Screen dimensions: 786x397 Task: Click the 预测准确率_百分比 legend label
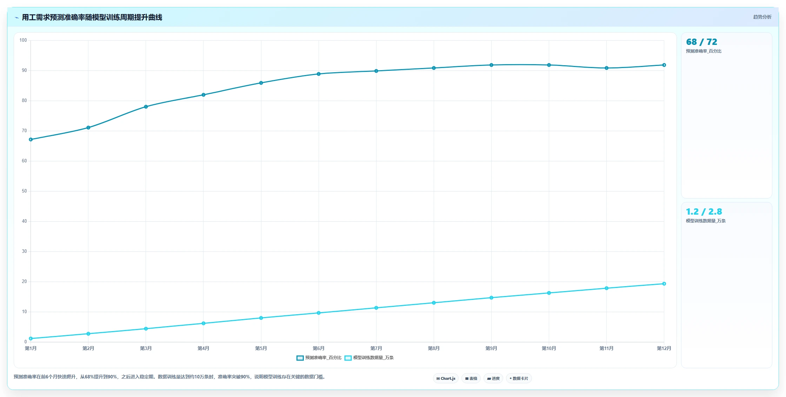[x=323, y=358]
